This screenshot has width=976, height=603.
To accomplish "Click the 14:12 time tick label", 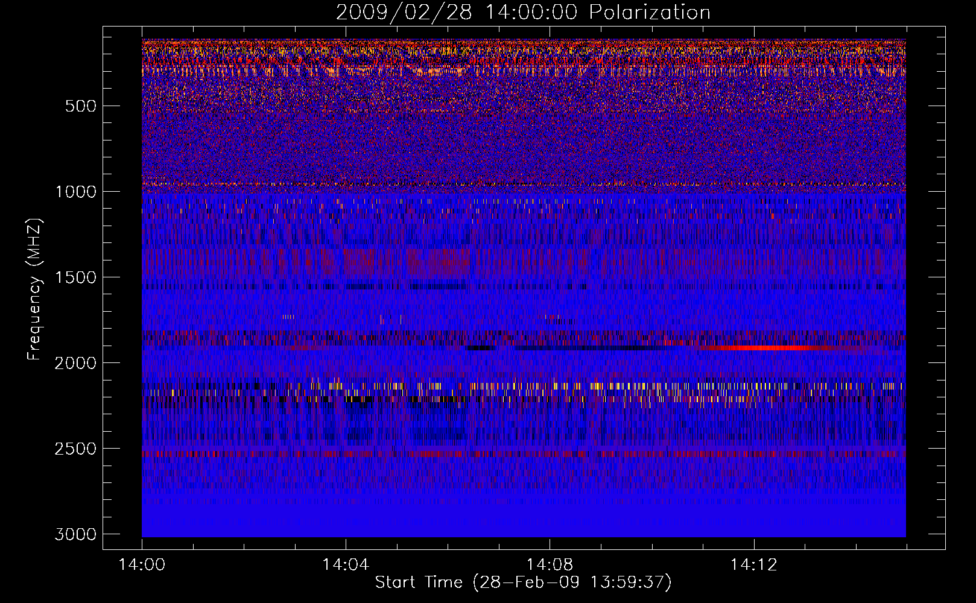I will pos(753,565).
